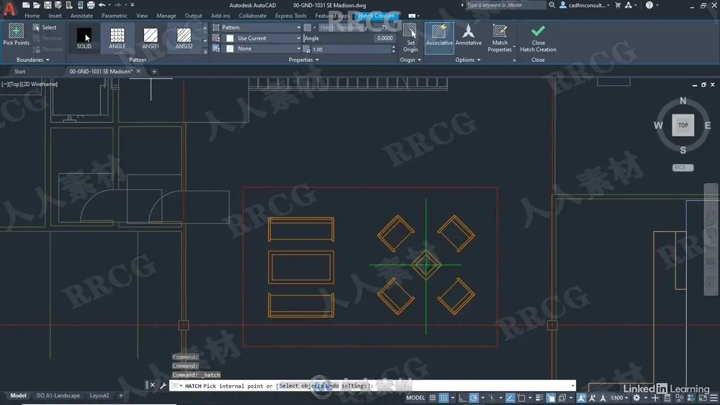720x405 pixels.
Task: Click the Select objects command option
Action: (301, 386)
